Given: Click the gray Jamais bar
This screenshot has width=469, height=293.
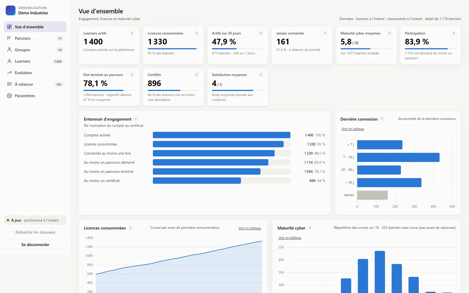Looking at the screenshot, I should (x=373, y=195).
